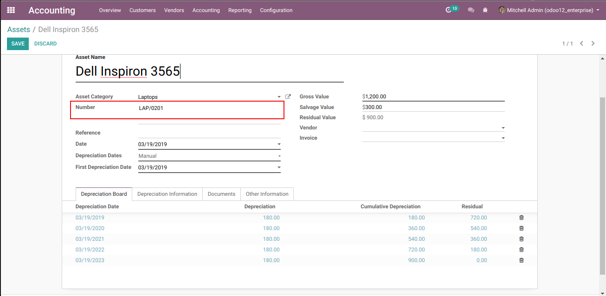Delete the 03/19/2019 depreciation line

[x=521, y=218]
